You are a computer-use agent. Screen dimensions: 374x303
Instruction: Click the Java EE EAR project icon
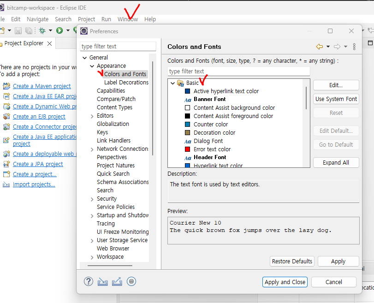(6, 96)
